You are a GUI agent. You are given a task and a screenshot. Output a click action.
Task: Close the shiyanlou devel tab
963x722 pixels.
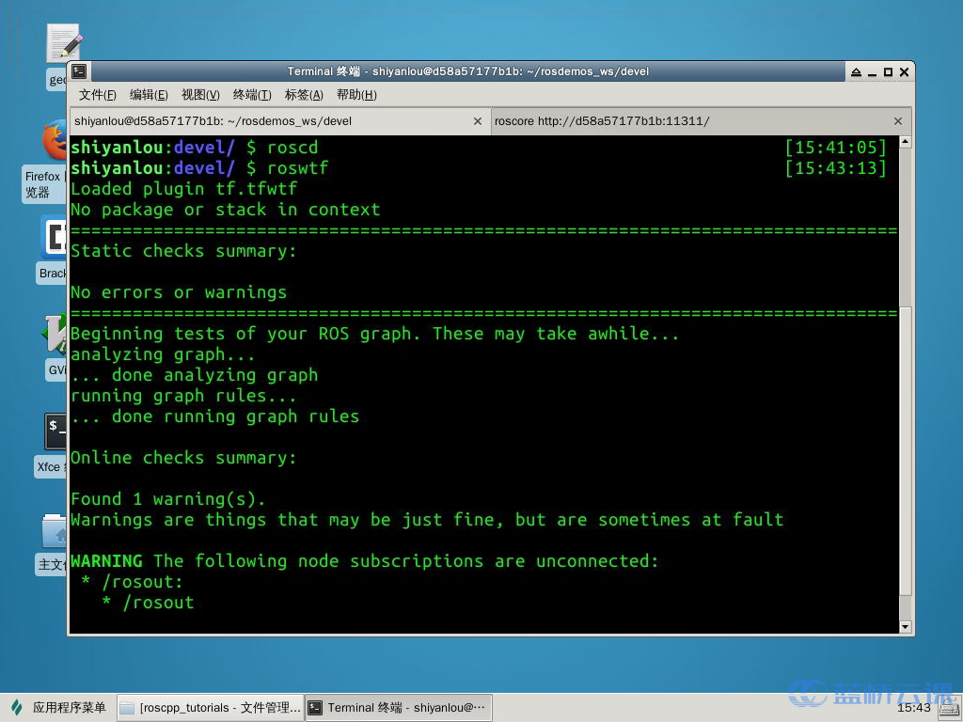(x=477, y=121)
